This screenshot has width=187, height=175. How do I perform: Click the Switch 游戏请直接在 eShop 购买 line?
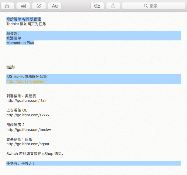pyautogui.click(x=35, y=154)
